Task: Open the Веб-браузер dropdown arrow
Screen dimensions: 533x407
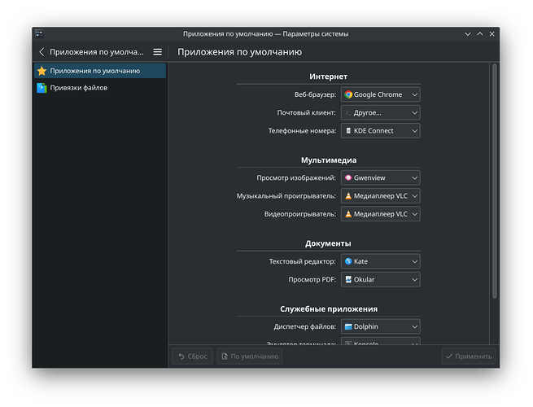Action: (414, 94)
